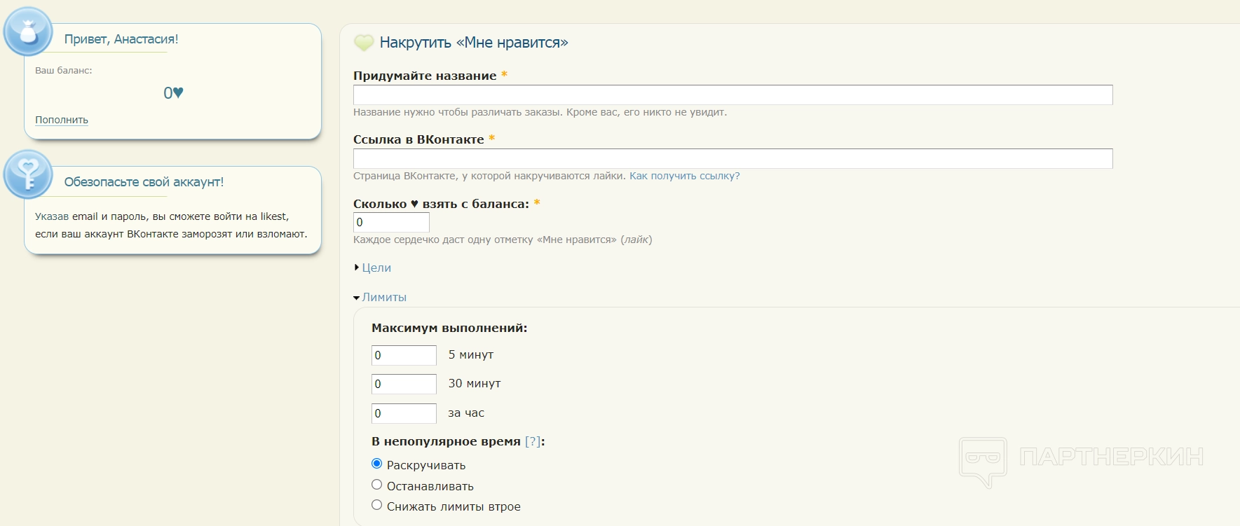Click the [?] unpopular time help link

[533, 441]
